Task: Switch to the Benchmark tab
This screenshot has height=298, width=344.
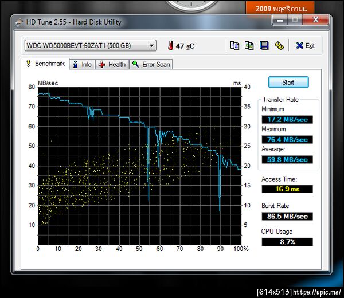Action: point(45,64)
